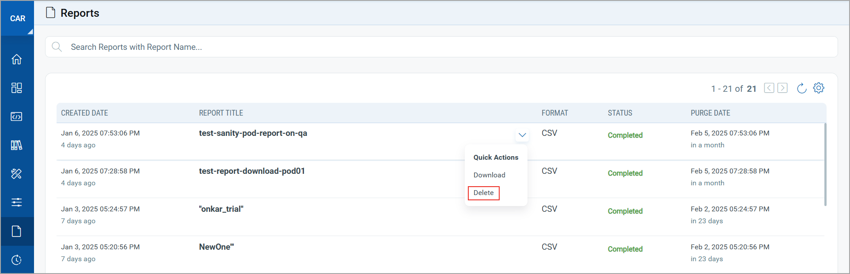This screenshot has width=850, height=274.
Task: Open the dashboard layout icon in sidebar
Action: 17,88
